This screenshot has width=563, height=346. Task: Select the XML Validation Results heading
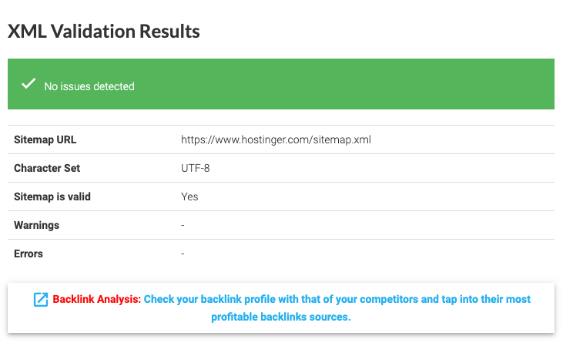pos(103,32)
